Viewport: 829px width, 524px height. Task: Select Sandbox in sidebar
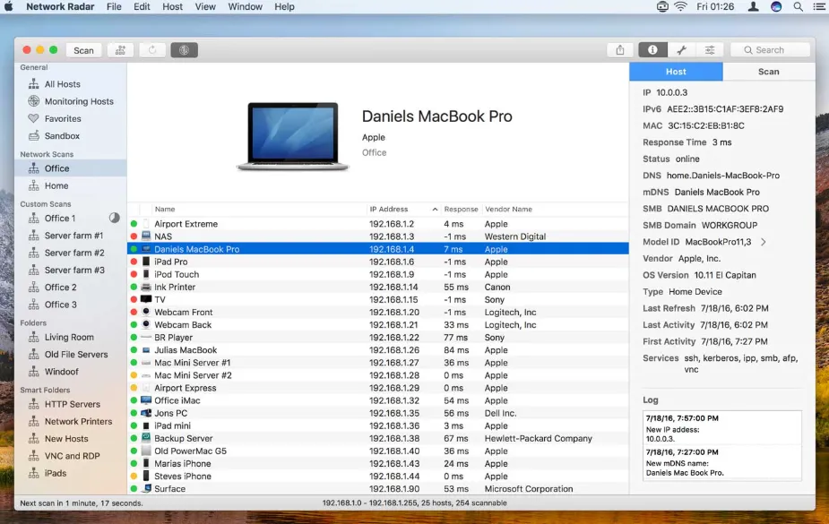71,136
